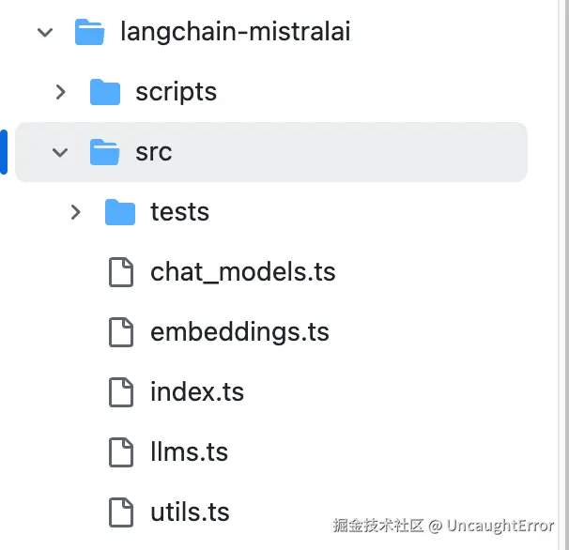The image size is (569, 550).
Task: Click the tests folder icon
Action: tap(119, 212)
